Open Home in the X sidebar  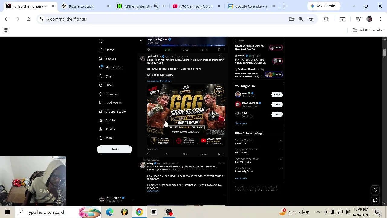tap(106, 50)
